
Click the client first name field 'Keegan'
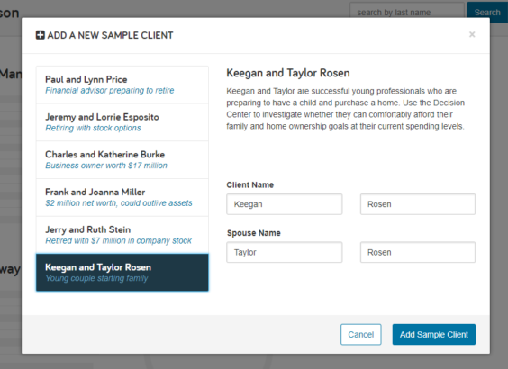click(284, 204)
